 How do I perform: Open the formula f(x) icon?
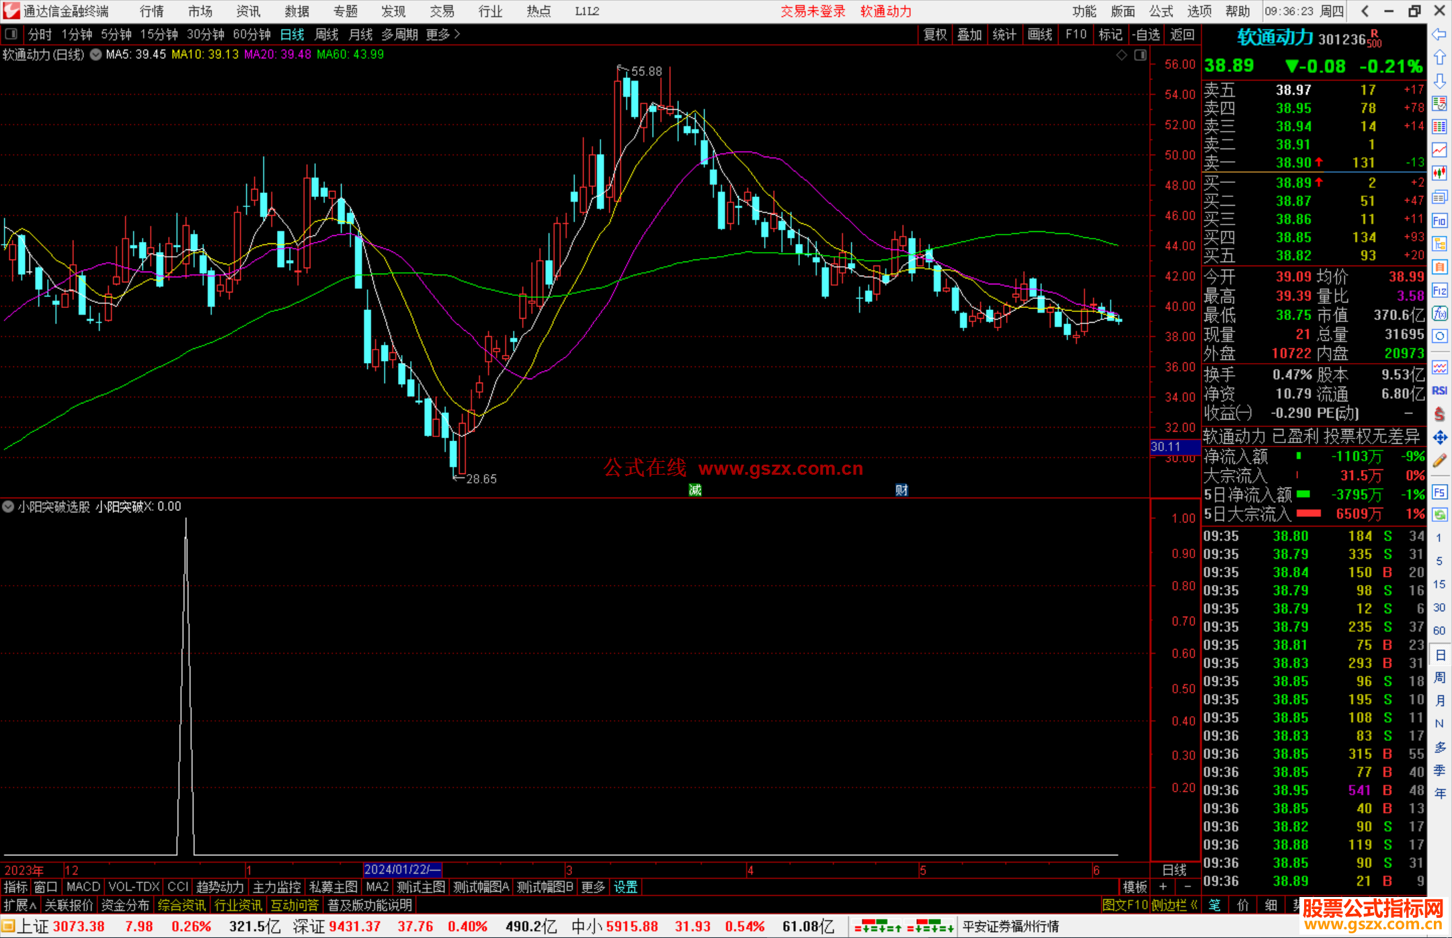[x=1439, y=313]
